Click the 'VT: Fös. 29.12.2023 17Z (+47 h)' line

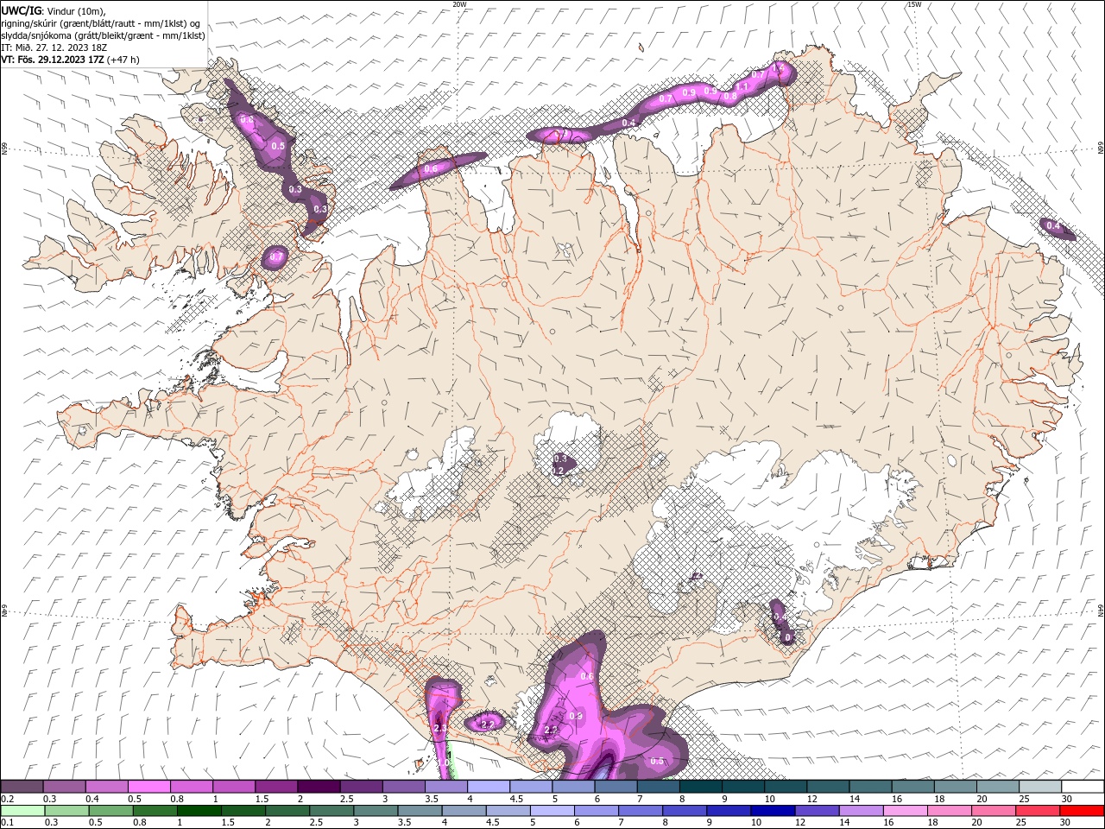tap(70, 60)
